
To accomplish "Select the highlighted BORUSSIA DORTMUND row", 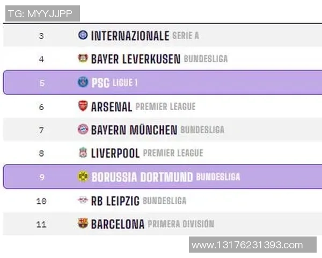I will (x=215, y=177).
